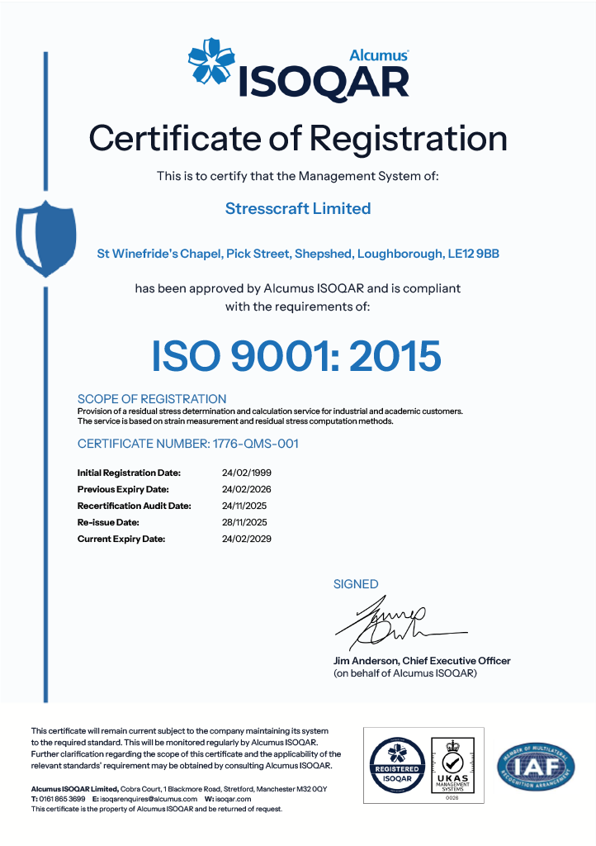The image size is (596, 846).
Task: Click 'CERTIFICATE NUMBER: 1776-QMS-001'
Action: (x=188, y=444)
